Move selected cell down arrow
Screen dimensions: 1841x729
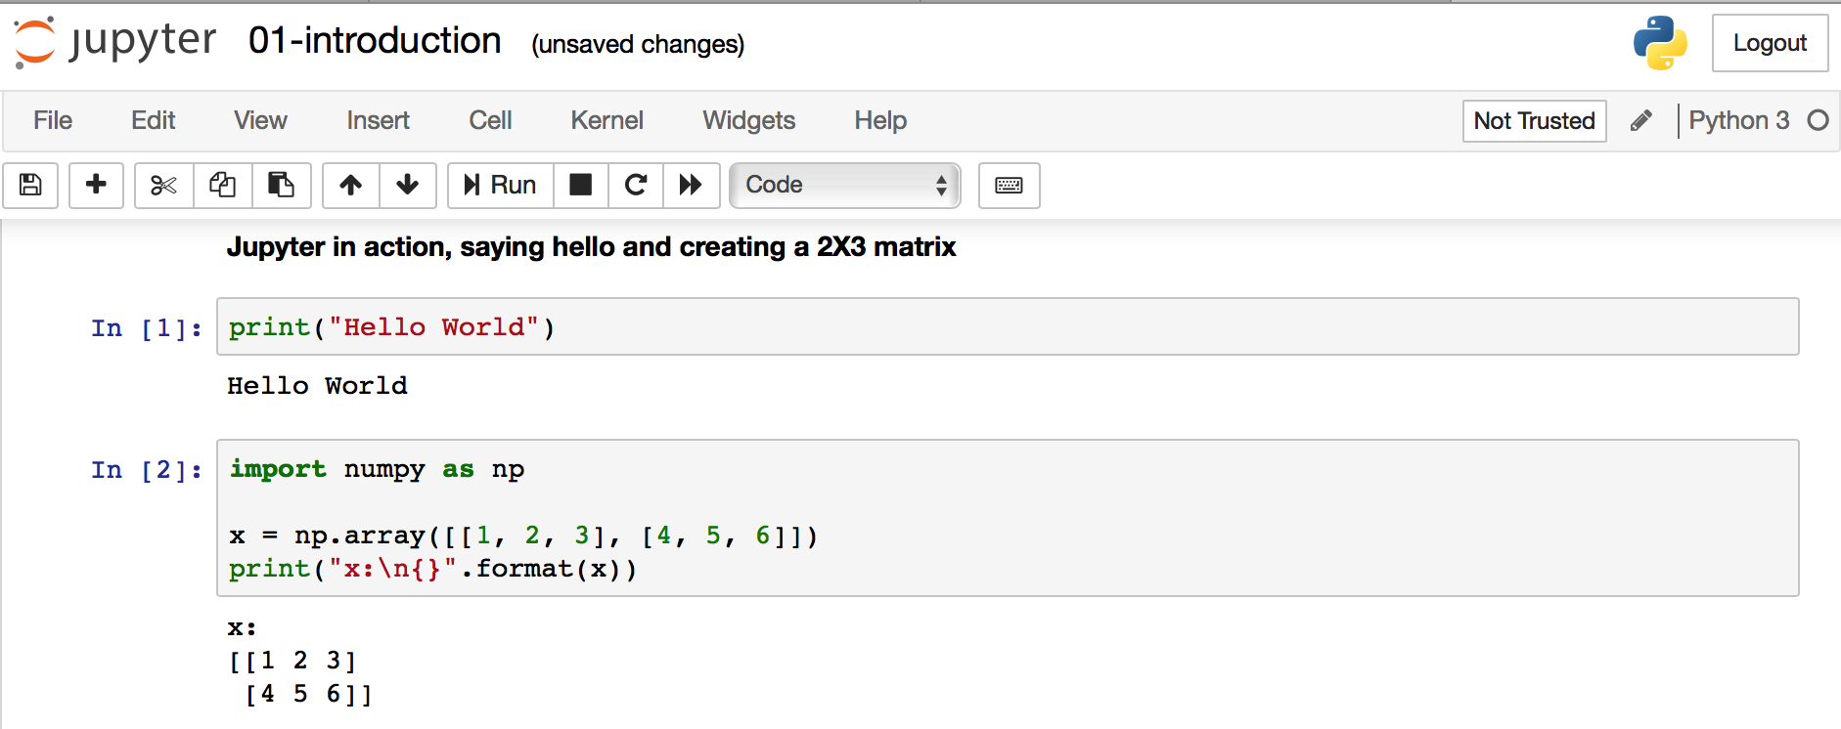(x=407, y=185)
